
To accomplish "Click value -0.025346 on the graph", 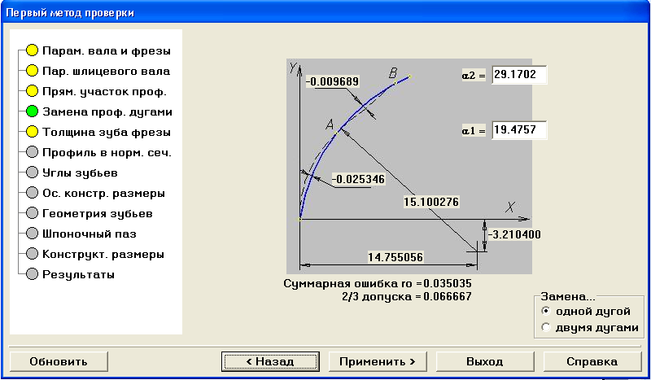I will pyautogui.click(x=359, y=179).
